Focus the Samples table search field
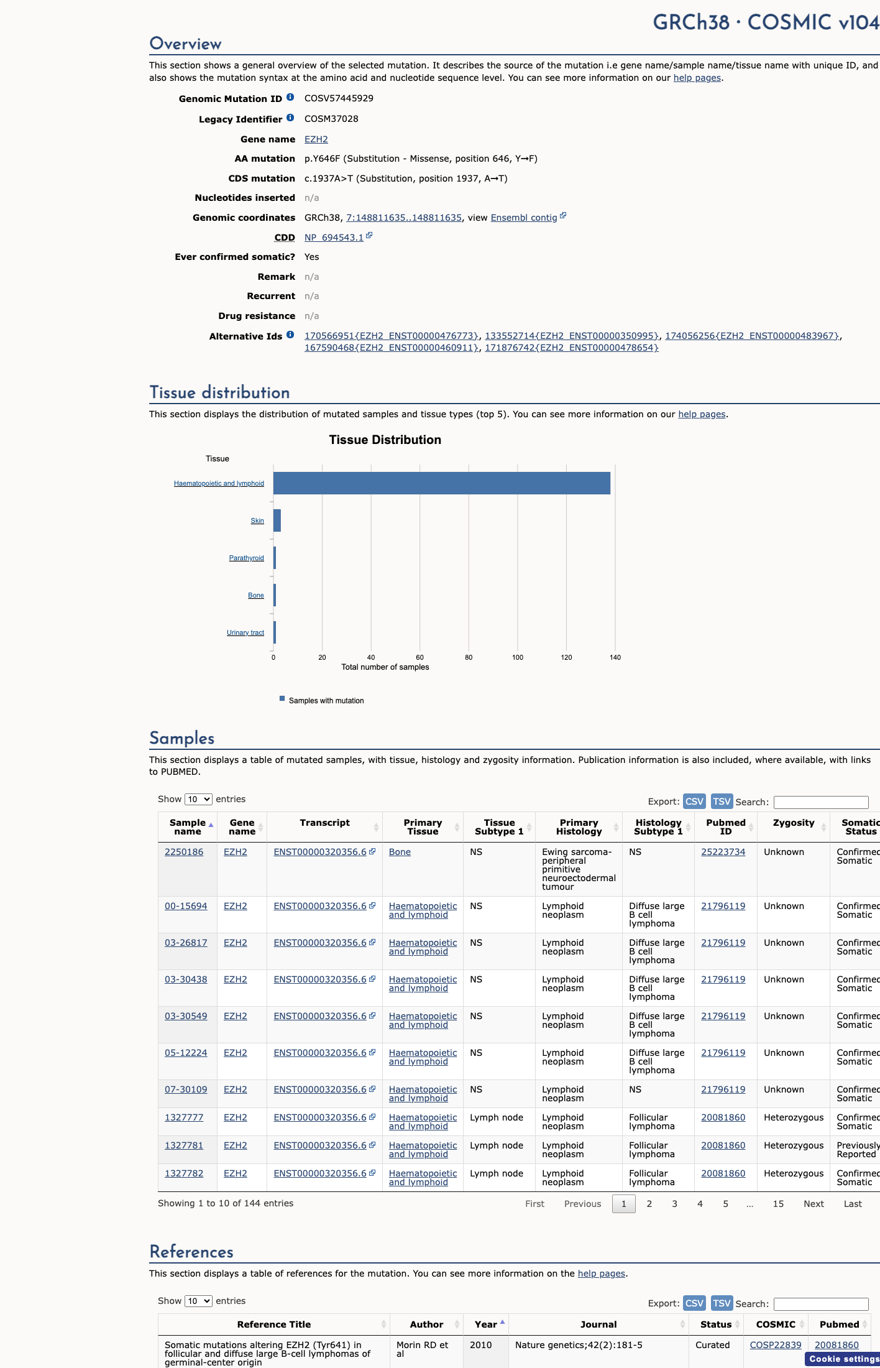This screenshot has width=880, height=1368. (821, 802)
